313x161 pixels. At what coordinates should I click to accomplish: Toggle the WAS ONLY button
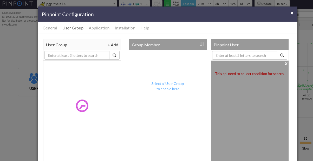[157, 4]
